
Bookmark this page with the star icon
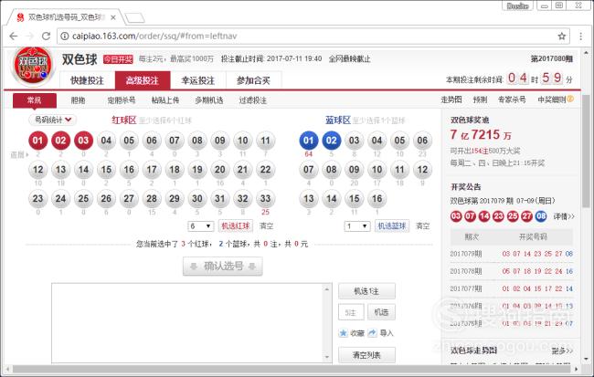click(x=561, y=36)
